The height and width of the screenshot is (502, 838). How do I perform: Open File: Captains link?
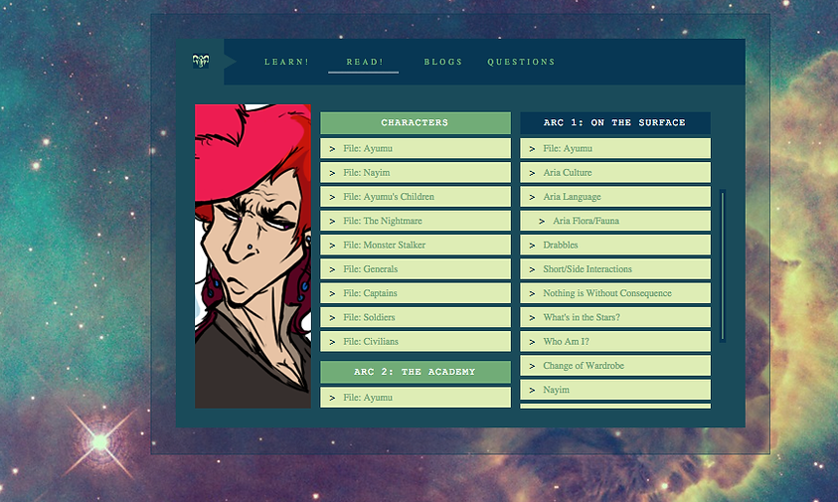(416, 293)
